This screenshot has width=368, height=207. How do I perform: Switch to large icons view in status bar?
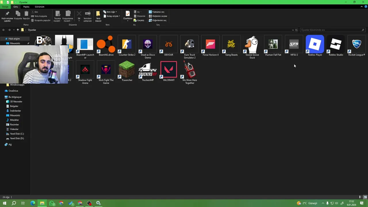coord(365,197)
